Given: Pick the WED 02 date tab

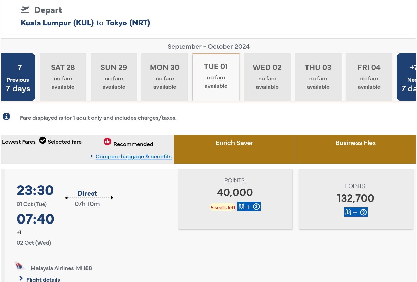Looking at the screenshot, I should 267,77.
